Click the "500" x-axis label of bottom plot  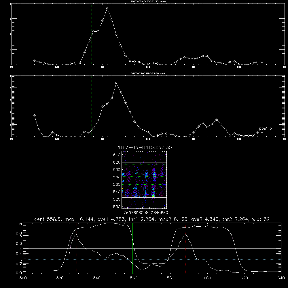click(23, 278)
